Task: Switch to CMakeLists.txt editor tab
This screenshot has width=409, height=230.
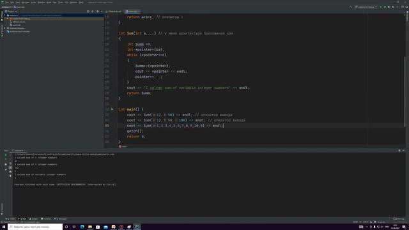Action: 114,11
